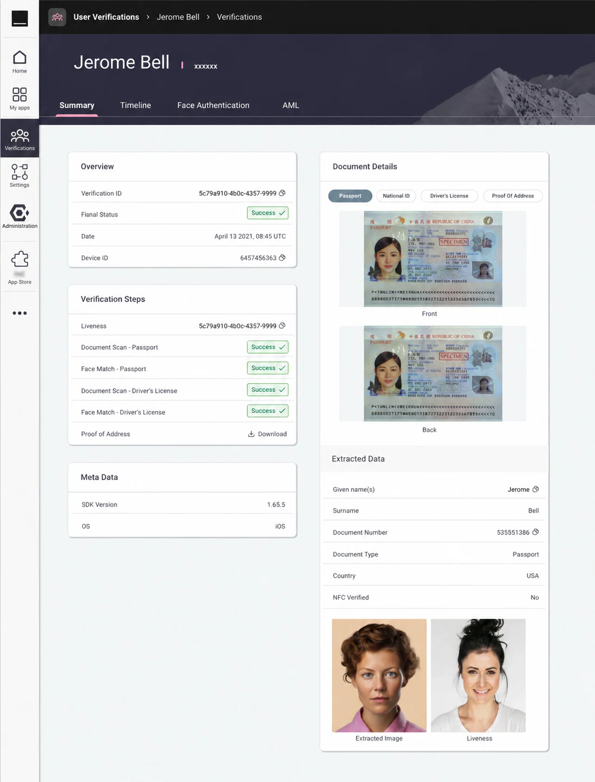Open Settings in the sidebar
The width and height of the screenshot is (595, 782).
20,176
